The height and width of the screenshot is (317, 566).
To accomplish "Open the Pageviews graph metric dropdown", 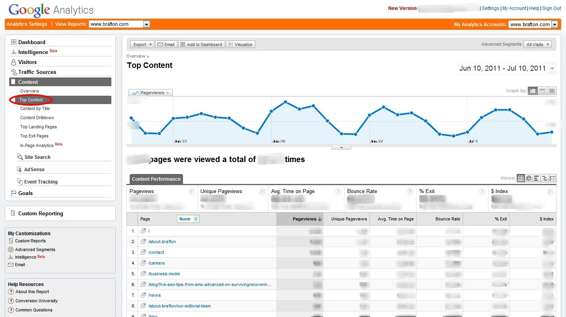I will pyautogui.click(x=150, y=93).
